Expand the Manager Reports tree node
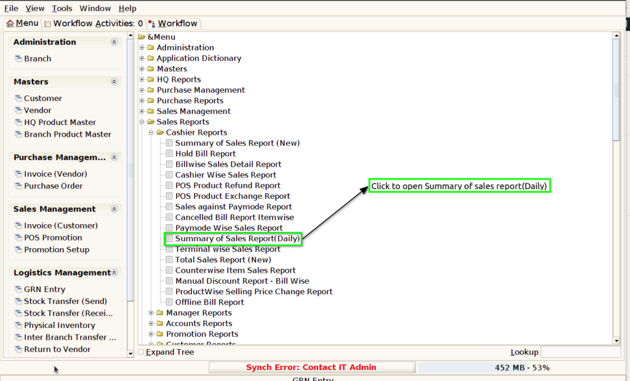The image size is (630, 381). click(151, 313)
